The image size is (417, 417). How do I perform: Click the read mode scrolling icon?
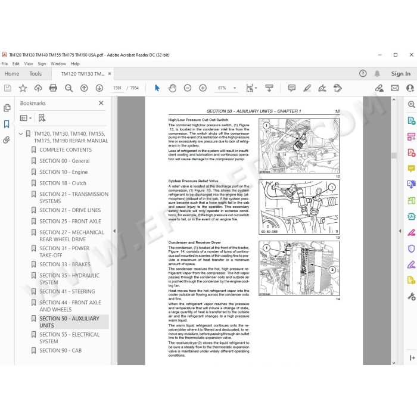269,88
